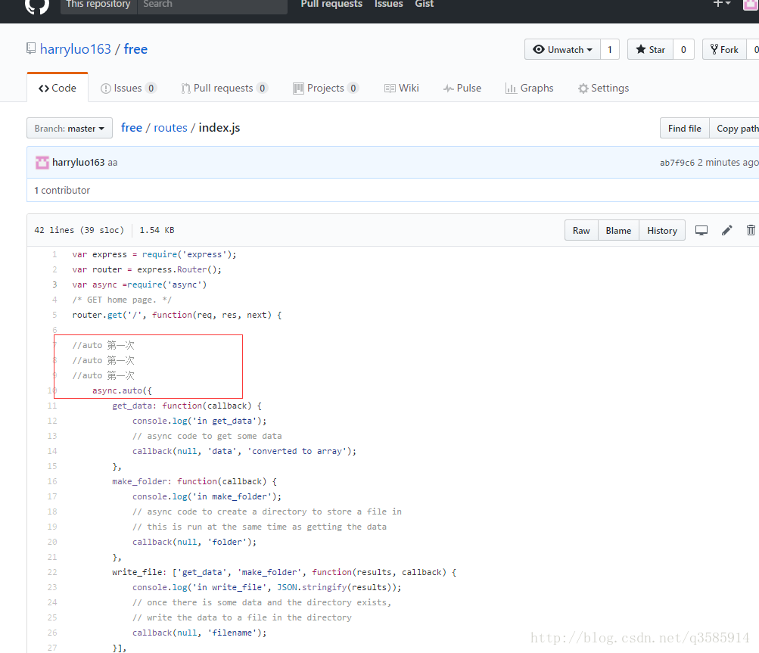
Task: Open the Pulse tab
Action: (x=462, y=88)
